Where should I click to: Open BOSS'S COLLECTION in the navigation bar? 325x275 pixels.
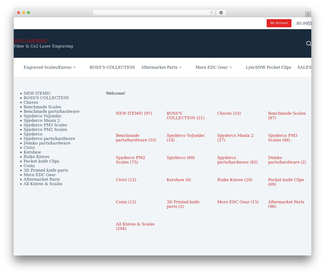tap(112, 67)
